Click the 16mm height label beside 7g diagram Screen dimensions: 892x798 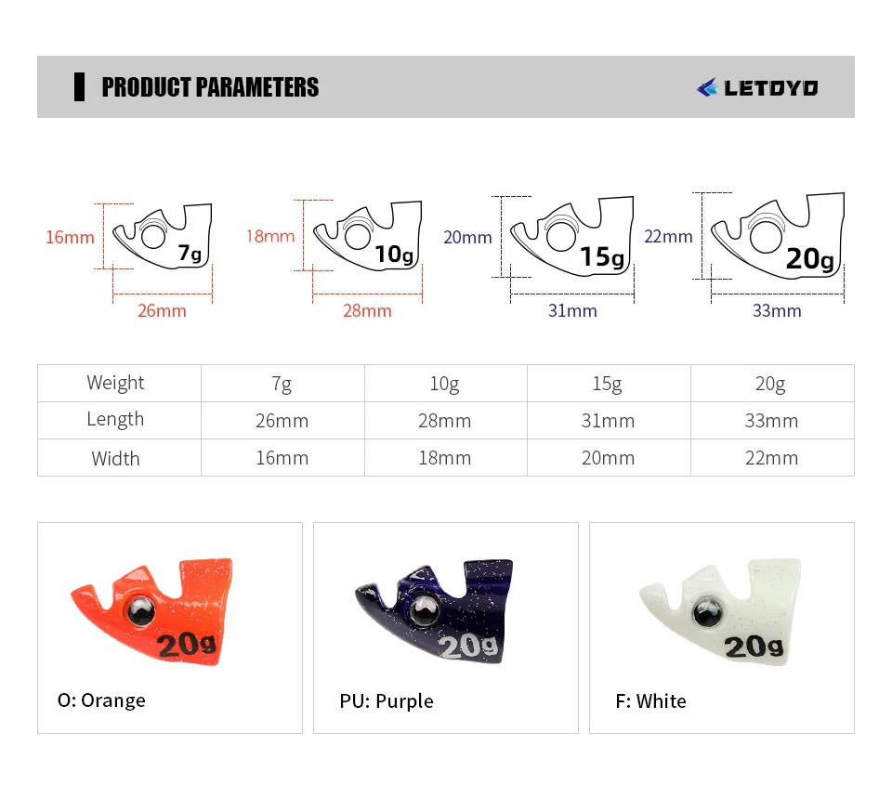click(x=70, y=237)
